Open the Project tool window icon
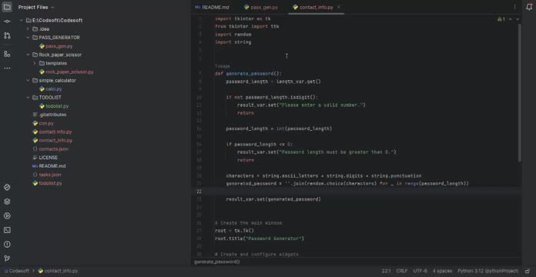 [7, 7]
